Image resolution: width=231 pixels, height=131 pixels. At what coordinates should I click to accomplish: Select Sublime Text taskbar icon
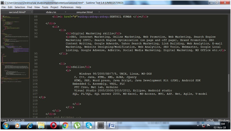(101, 126)
